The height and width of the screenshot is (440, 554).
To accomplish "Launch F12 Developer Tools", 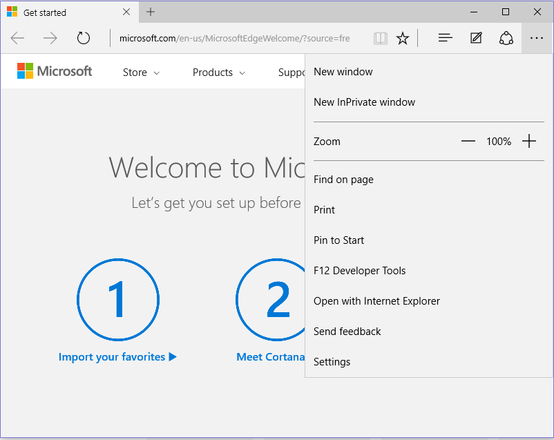I will (359, 270).
